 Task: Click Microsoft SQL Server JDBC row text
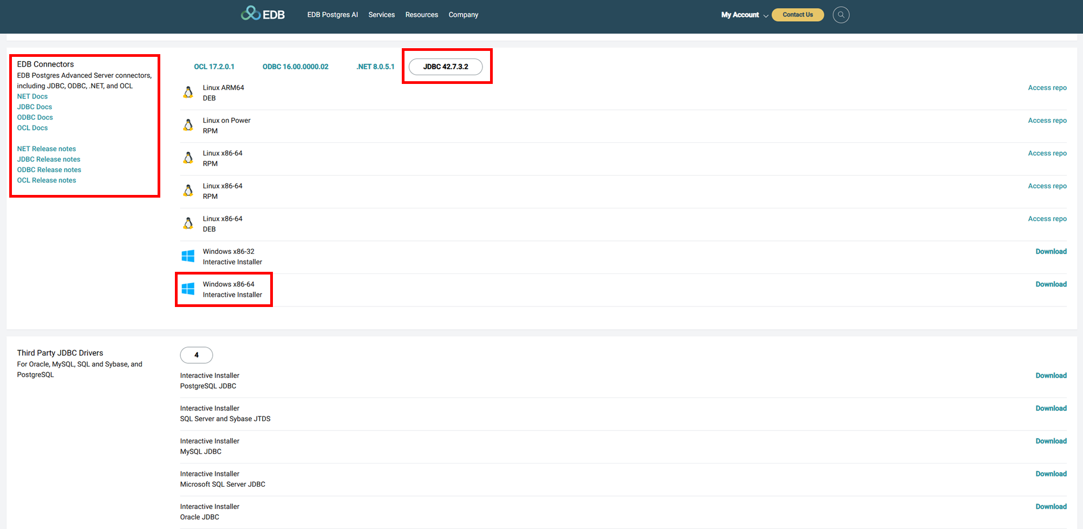click(223, 479)
